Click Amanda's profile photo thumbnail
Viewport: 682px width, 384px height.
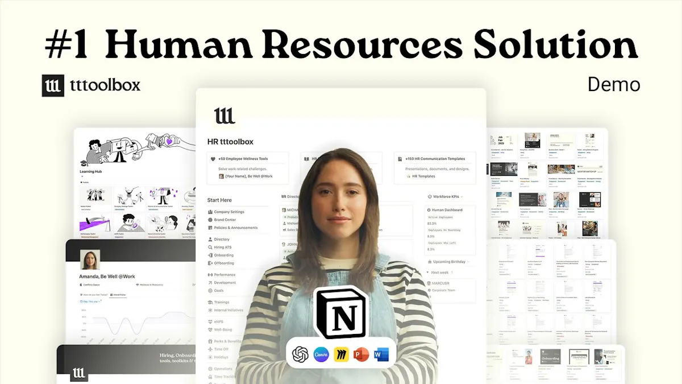click(90, 260)
